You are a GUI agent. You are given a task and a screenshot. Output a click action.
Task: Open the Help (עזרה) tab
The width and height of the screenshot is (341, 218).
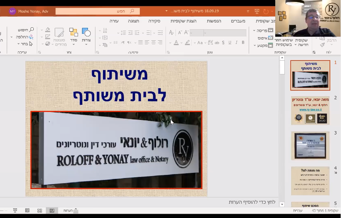[x=114, y=21]
